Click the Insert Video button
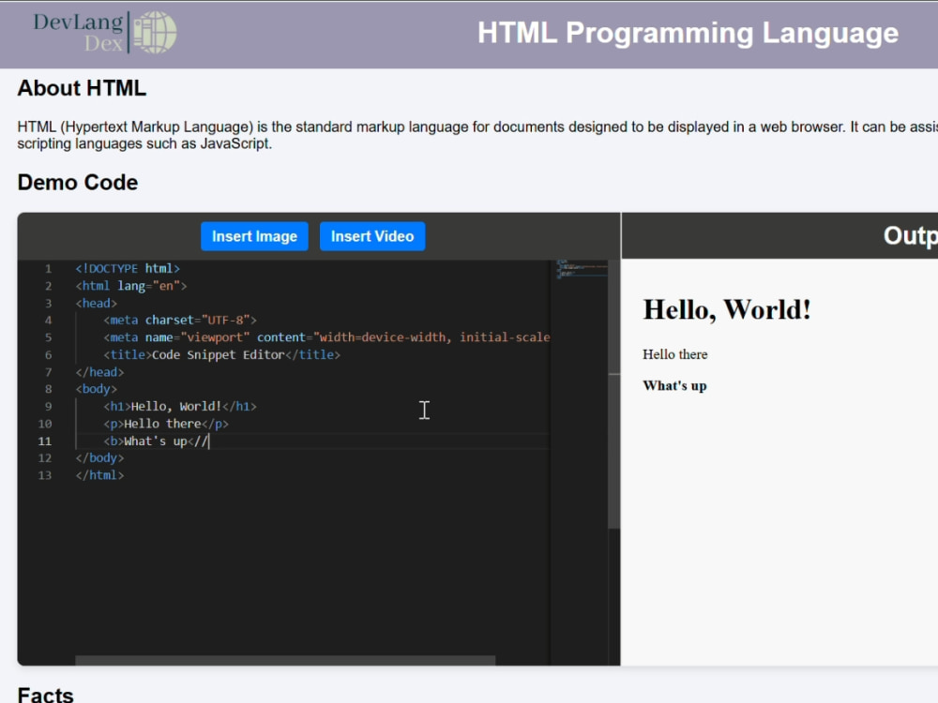The image size is (938, 703). click(x=372, y=236)
